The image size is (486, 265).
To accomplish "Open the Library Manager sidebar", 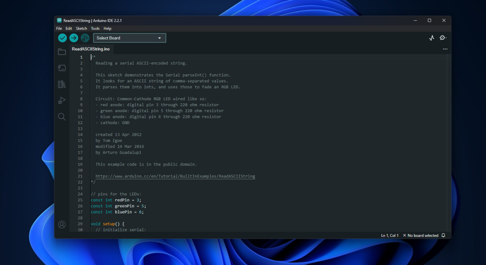I will point(62,84).
